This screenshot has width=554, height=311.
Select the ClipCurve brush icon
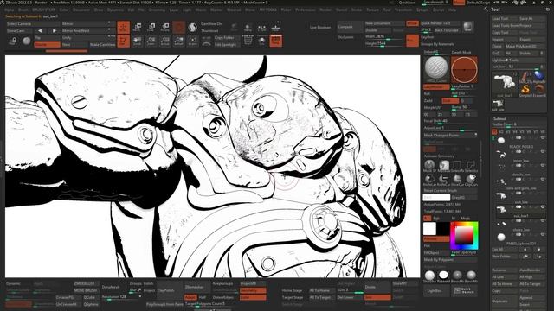click(x=471, y=179)
